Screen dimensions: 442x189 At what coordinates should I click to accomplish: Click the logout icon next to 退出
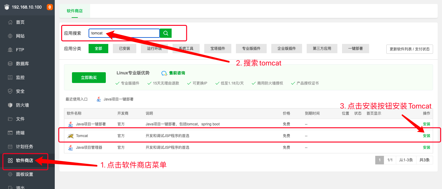click(x=10, y=187)
